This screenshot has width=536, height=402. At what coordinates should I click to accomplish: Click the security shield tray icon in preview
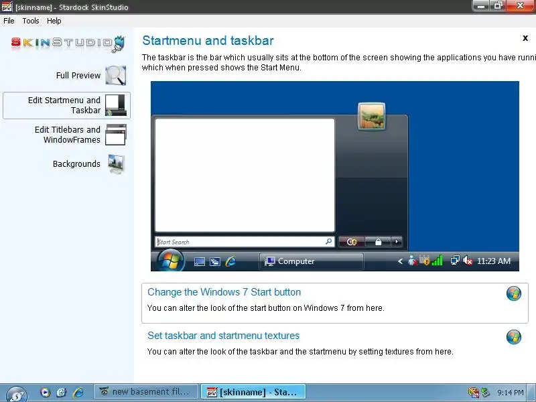click(x=425, y=261)
